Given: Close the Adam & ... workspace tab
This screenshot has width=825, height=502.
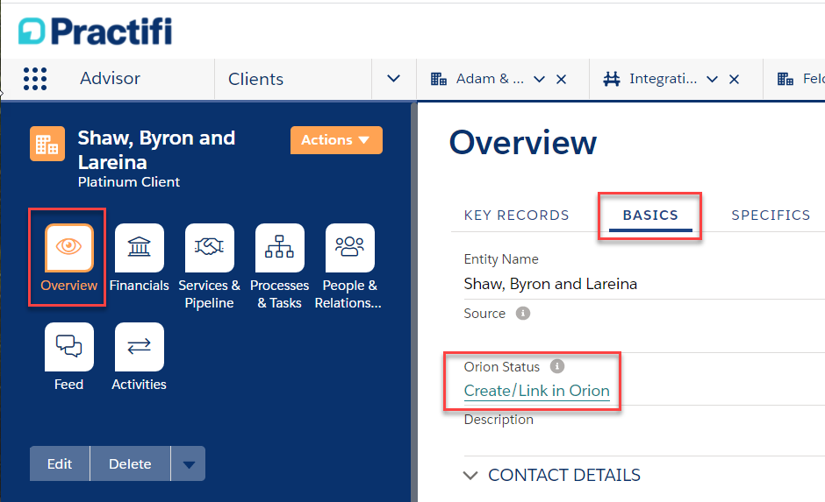Looking at the screenshot, I should click(x=562, y=80).
